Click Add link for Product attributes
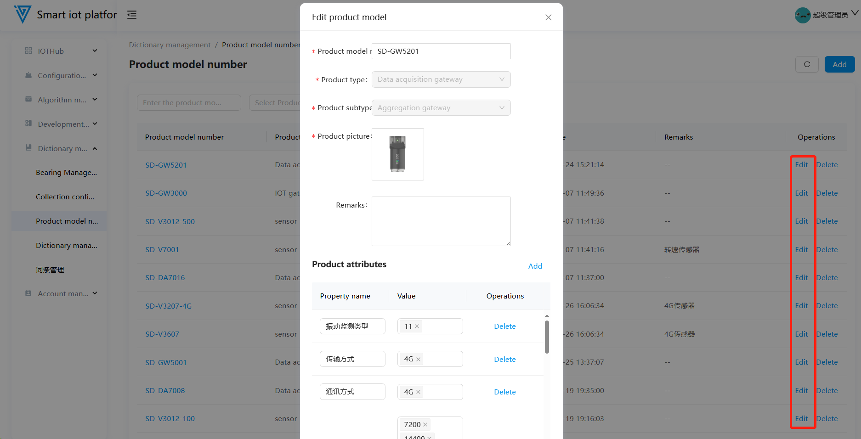This screenshot has width=861, height=439. pos(535,266)
